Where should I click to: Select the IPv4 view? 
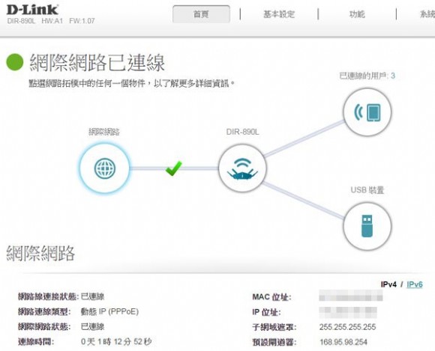point(388,284)
